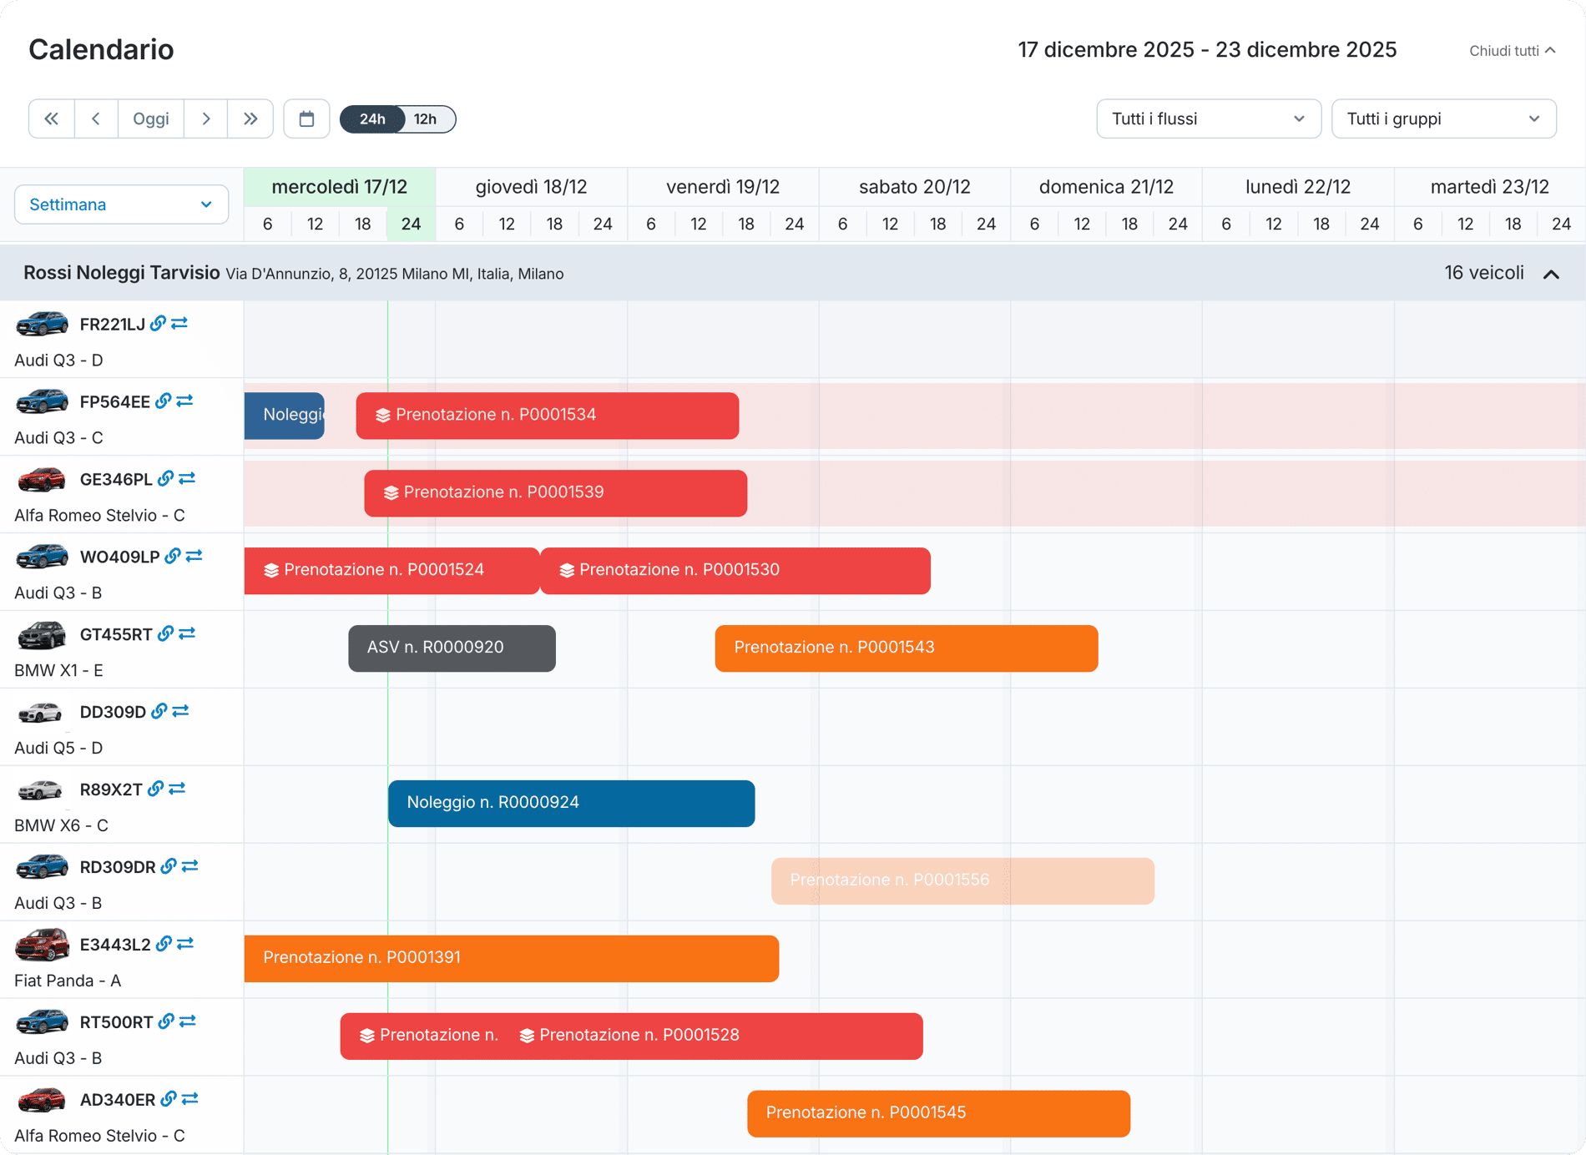Click swap arrows icon next to GT455RT
The image size is (1586, 1155).
coord(187,634)
